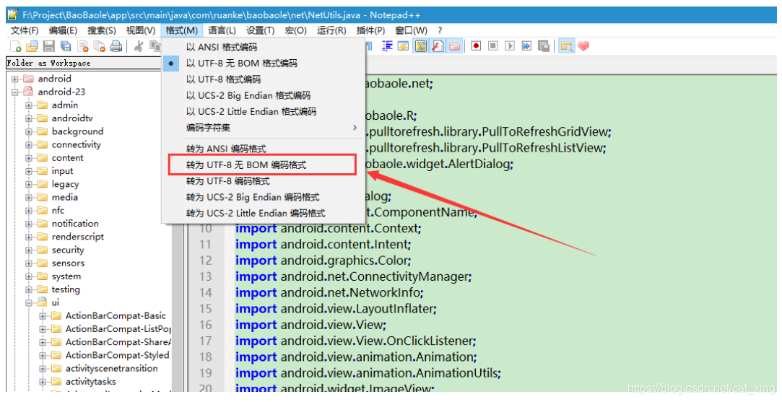Image resolution: width=782 pixels, height=402 pixels.
Task: Select 以 ANSI 格式编码 option
Action: pos(264,48)
